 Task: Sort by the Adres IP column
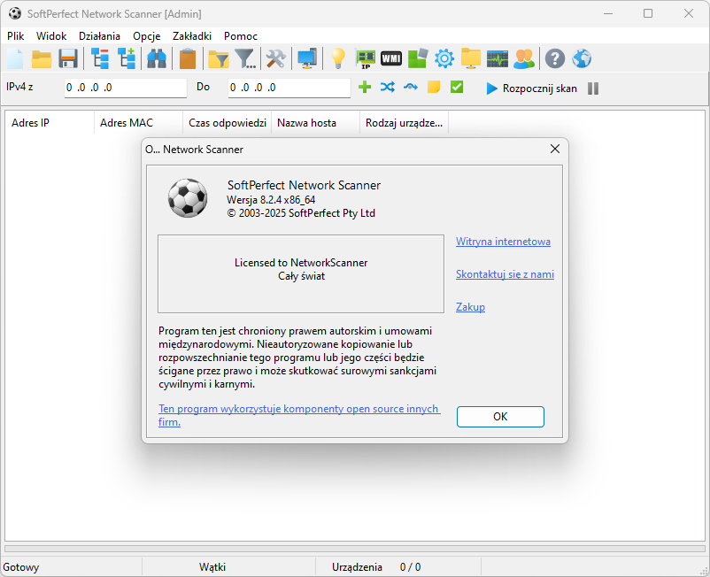click(x=50, y=123)
